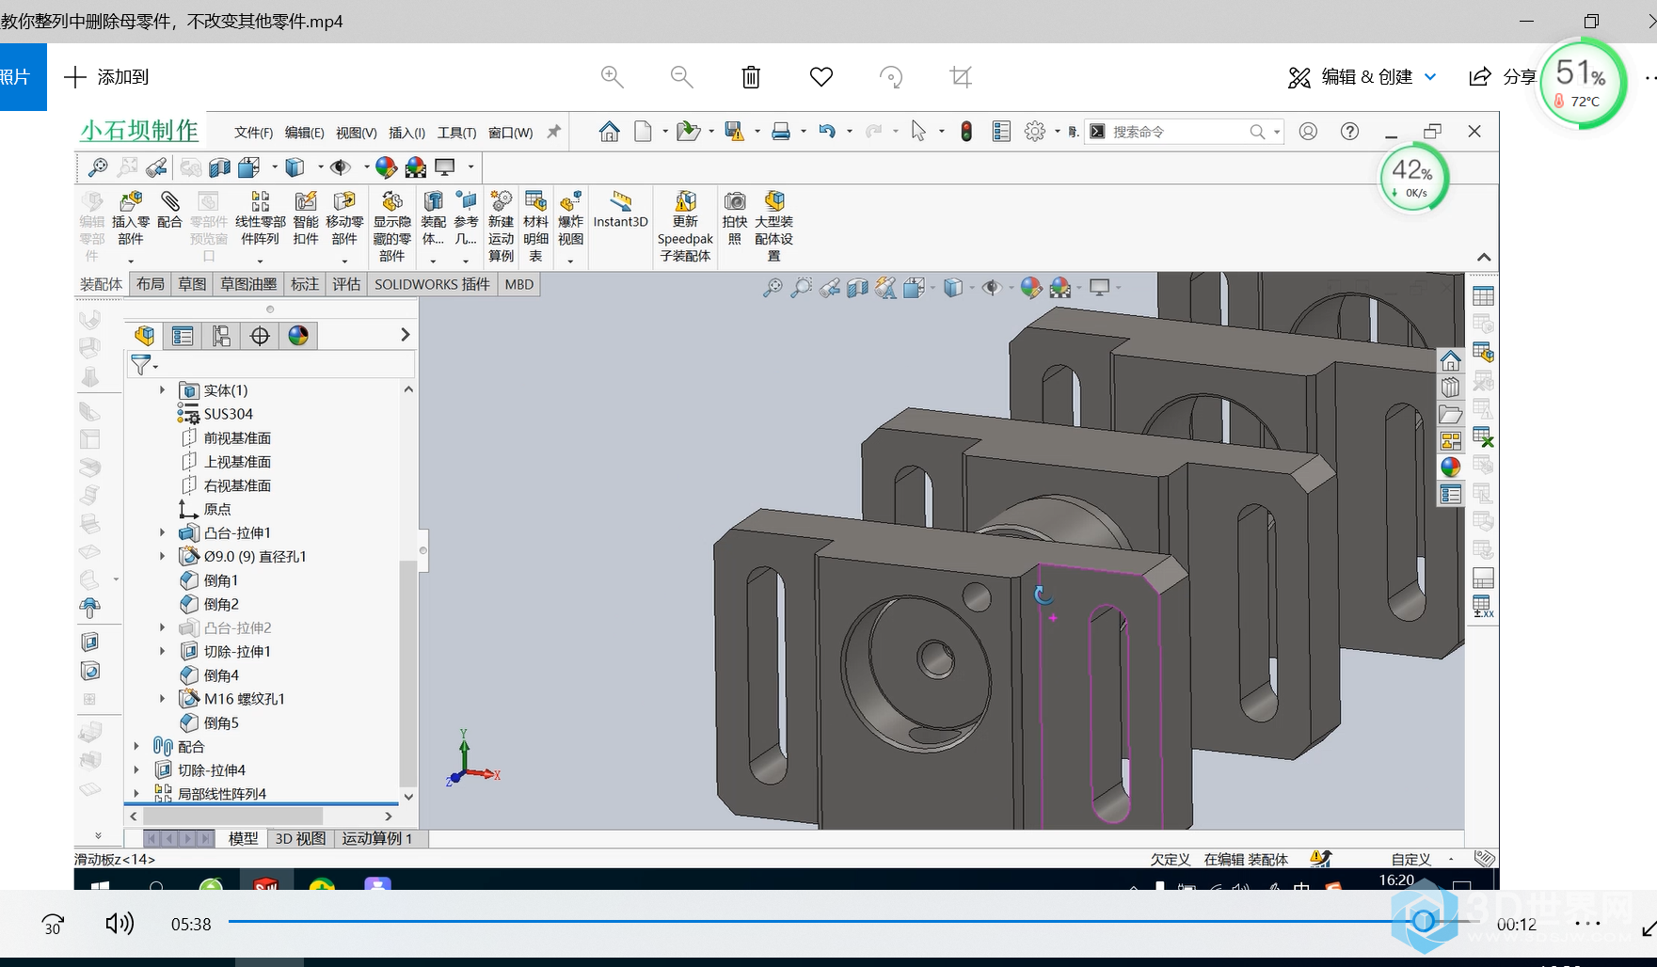
Task: Click the Print icon in toolbar
Action: [x=781, y=132]
